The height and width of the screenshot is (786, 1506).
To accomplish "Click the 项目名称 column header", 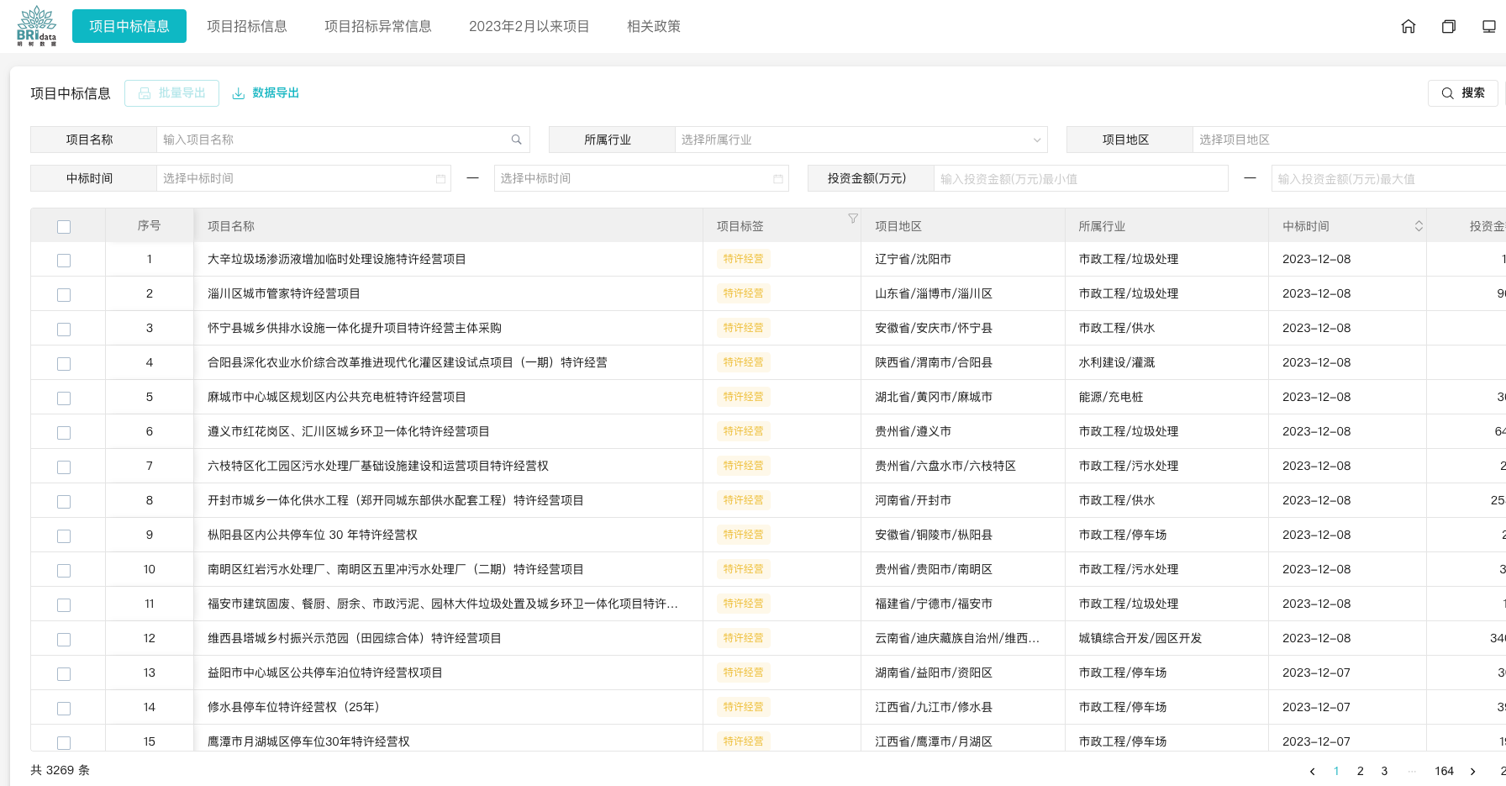I will coord(231,226).
